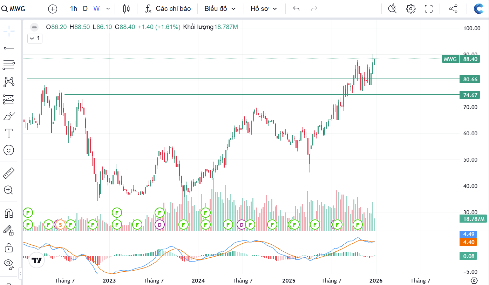Click the 2025 time axis label
Viewport: 489px width, 285px height.
tap(289, 281)
